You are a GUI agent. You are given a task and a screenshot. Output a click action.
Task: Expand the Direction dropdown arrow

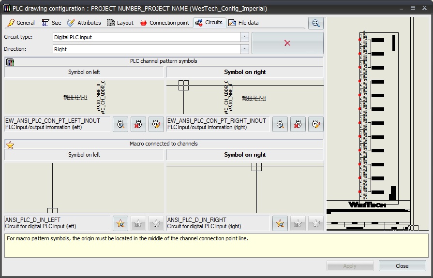click(x=244, y=49)
